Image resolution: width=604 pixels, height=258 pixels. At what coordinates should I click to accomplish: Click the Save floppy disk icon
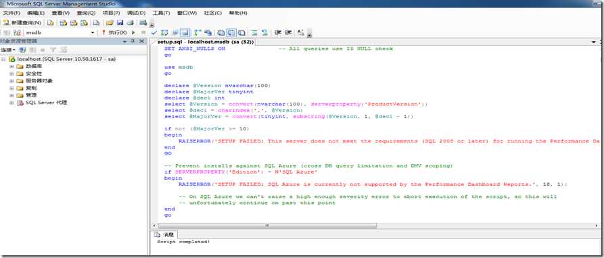click(x=120, y=23)
